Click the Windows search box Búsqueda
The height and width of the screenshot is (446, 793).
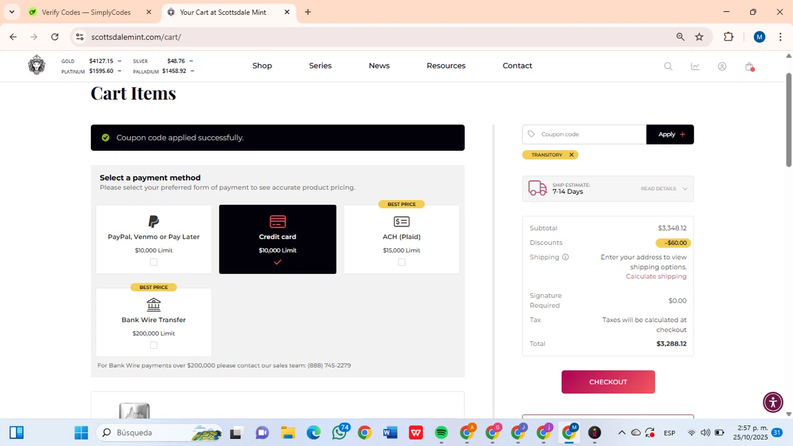click(x=159, y=433)
